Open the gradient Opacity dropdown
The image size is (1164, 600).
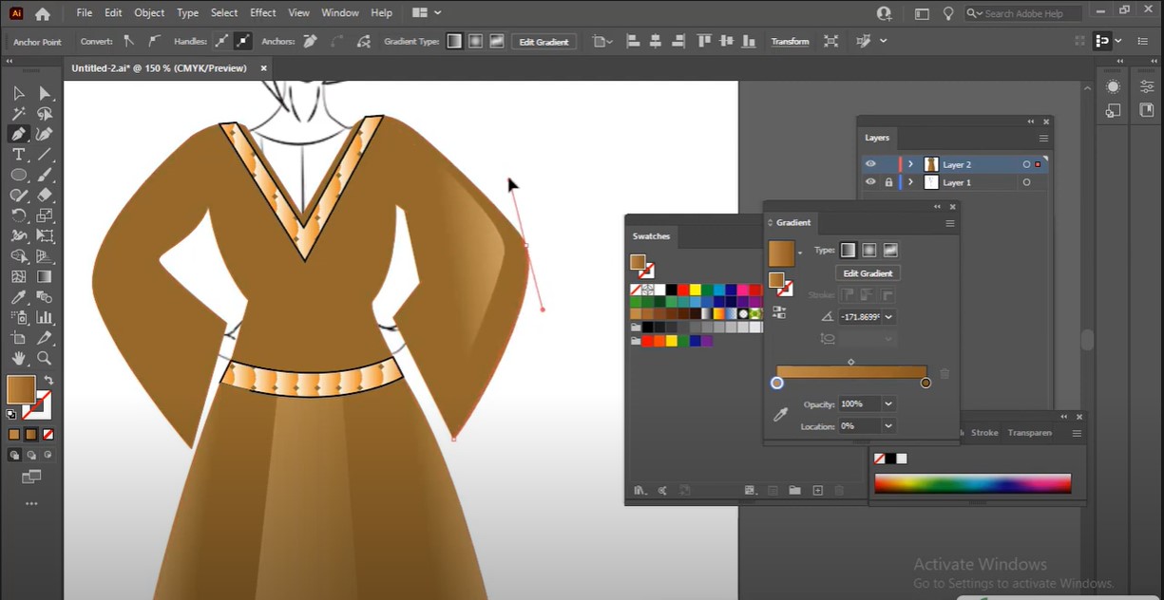888,404
